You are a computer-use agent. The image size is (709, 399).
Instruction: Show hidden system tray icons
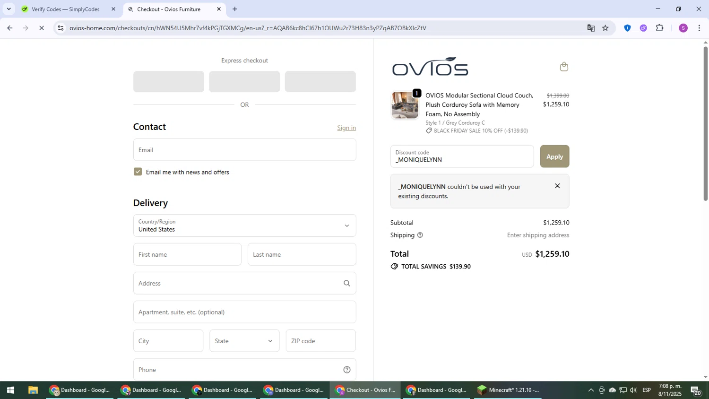point(591,390)
